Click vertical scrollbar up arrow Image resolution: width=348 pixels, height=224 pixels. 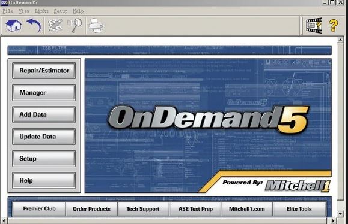click(x=340, y=40)
